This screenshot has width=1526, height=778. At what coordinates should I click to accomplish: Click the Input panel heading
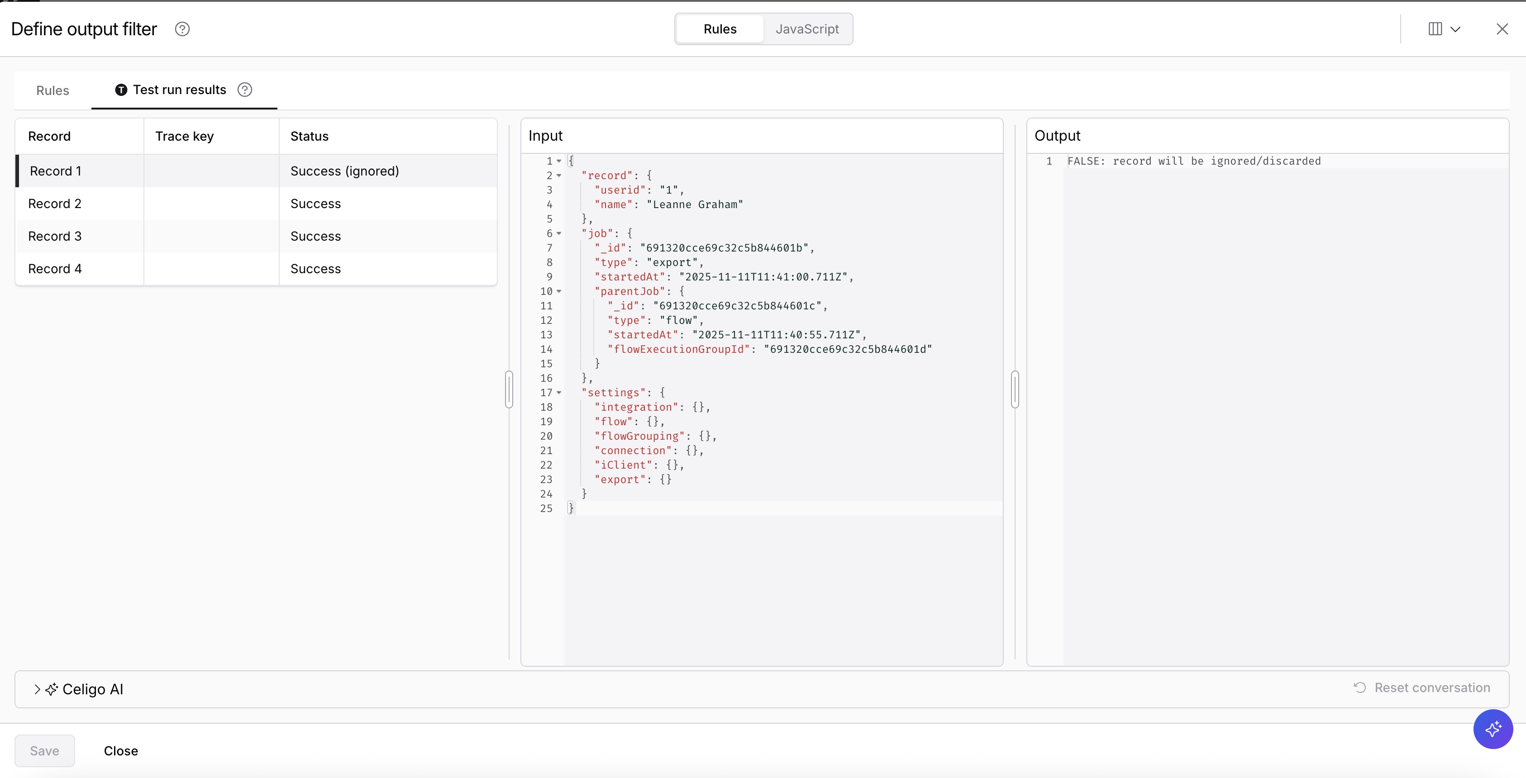pyautogui.click(x=546, y=136)
